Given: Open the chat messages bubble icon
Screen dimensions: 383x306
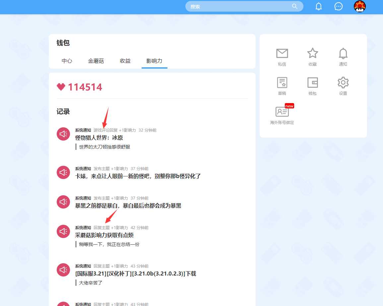Looking at the screenshot, I should [338, 7].
